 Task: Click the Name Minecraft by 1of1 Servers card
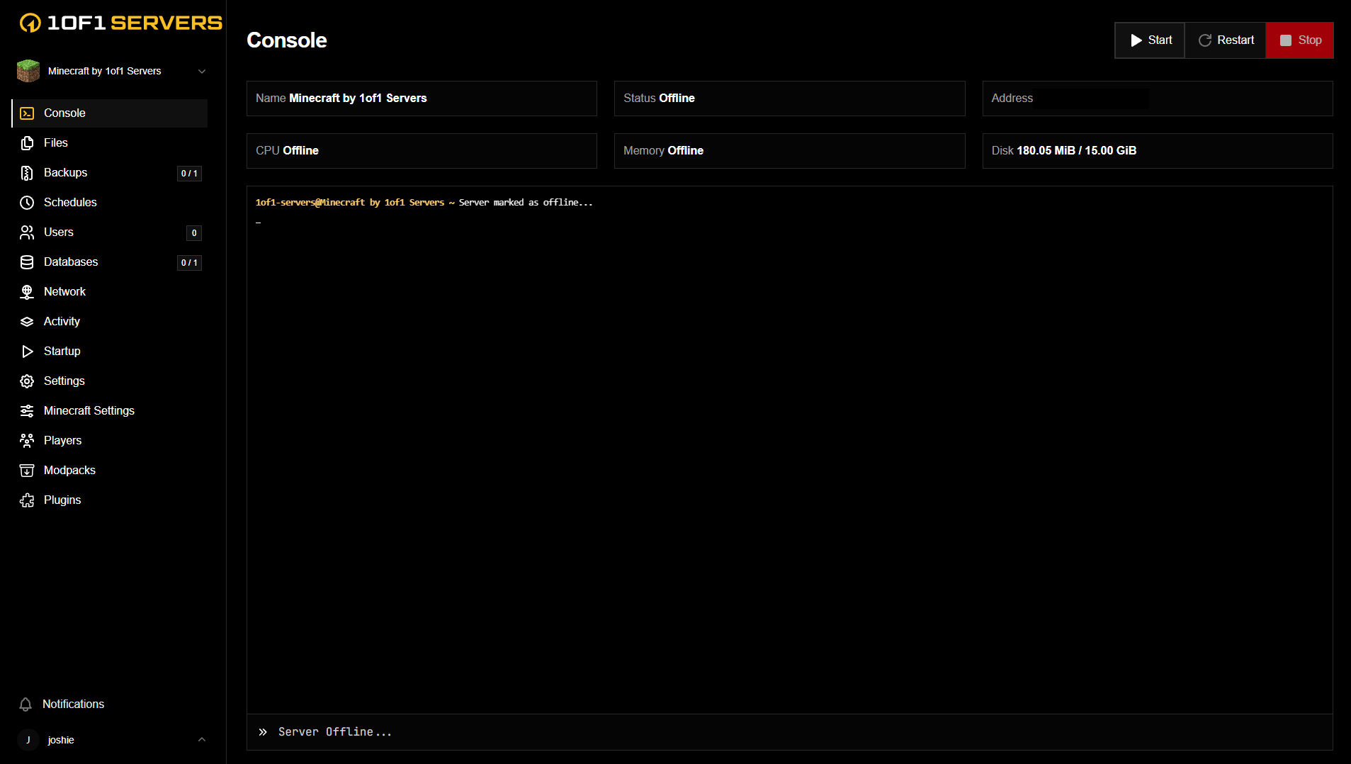click(422, 99)
